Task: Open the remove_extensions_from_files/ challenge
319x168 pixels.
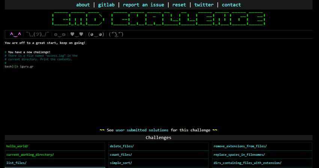Action: 262,146
